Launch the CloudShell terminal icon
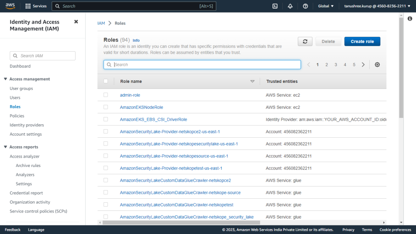The height and width of the screenshot is (234, 416). point(275,6)
